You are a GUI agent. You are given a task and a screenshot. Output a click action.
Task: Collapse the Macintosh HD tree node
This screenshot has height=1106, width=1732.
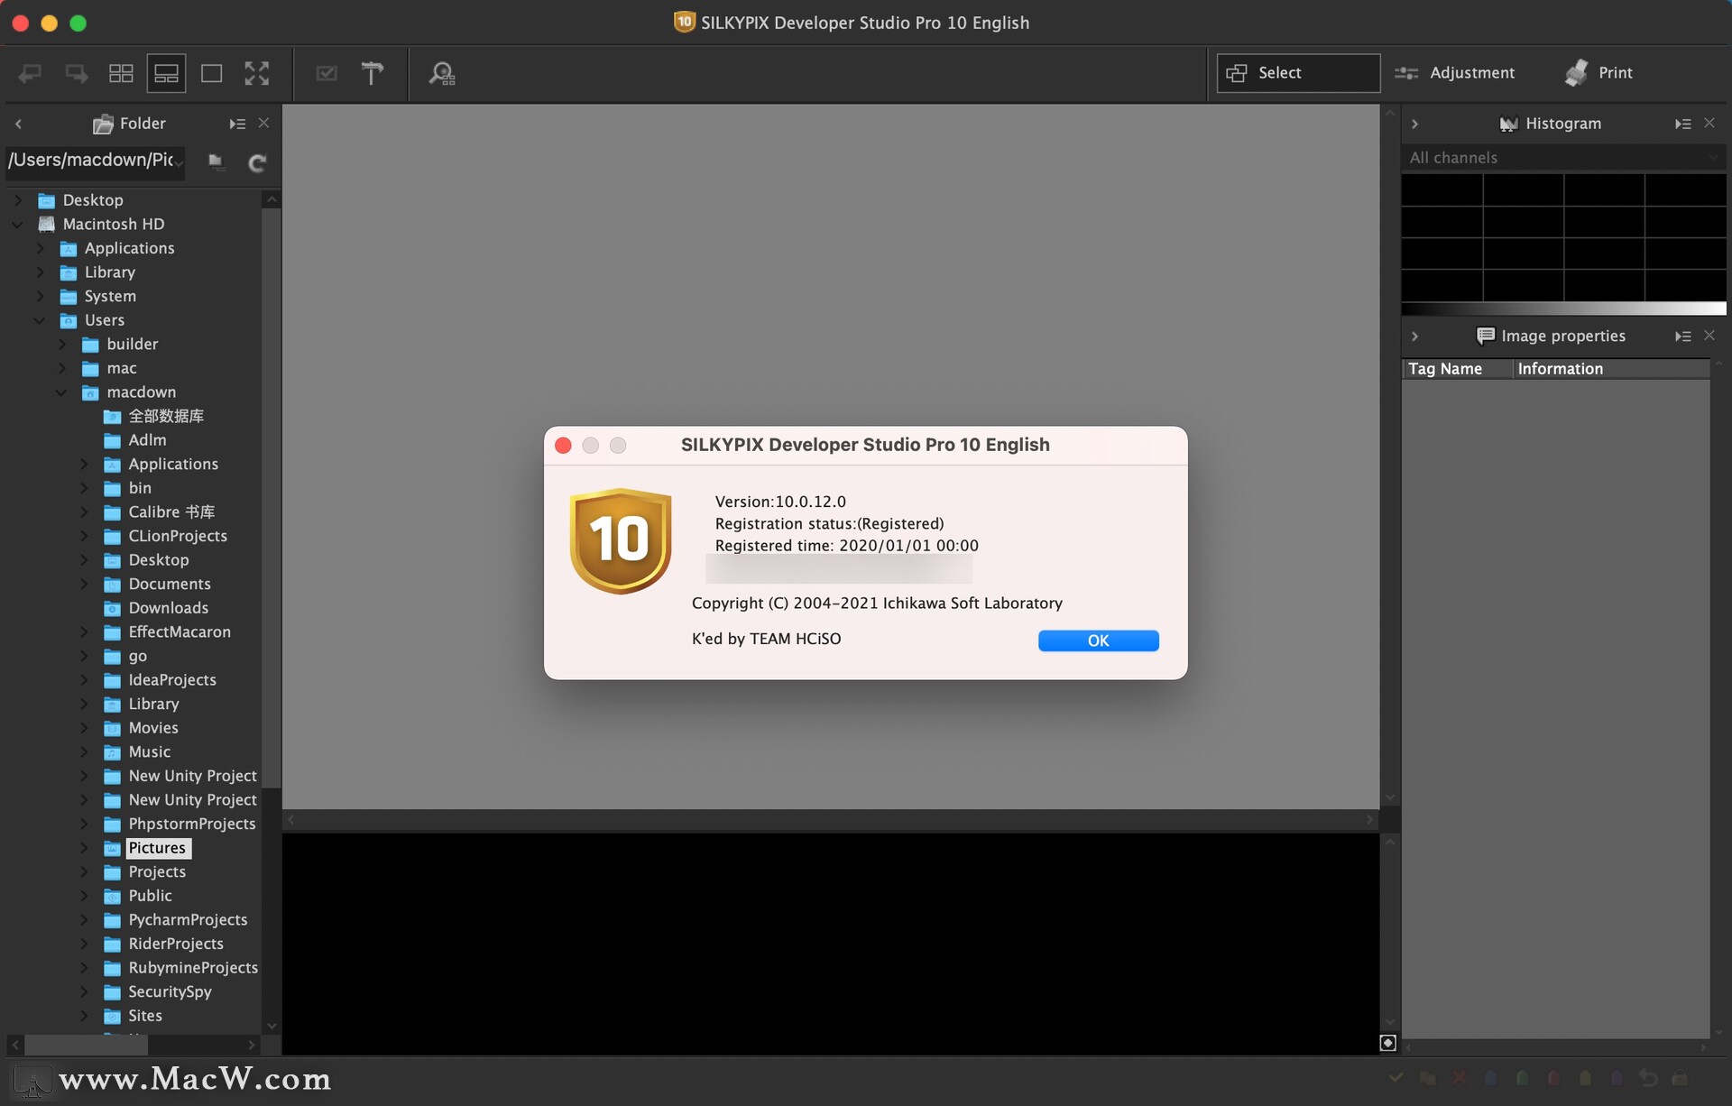pos(18,225)
